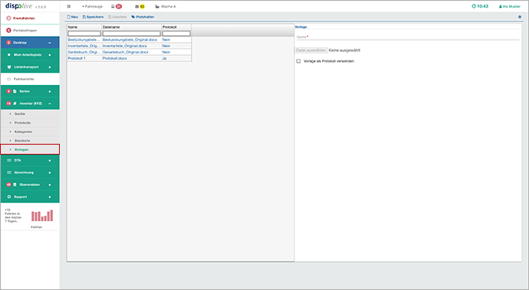Image resolution: width=529 pixels, height=290 pixels.
Task: Click the 'Datei auswählen' file button
Action: pos(311,51)
